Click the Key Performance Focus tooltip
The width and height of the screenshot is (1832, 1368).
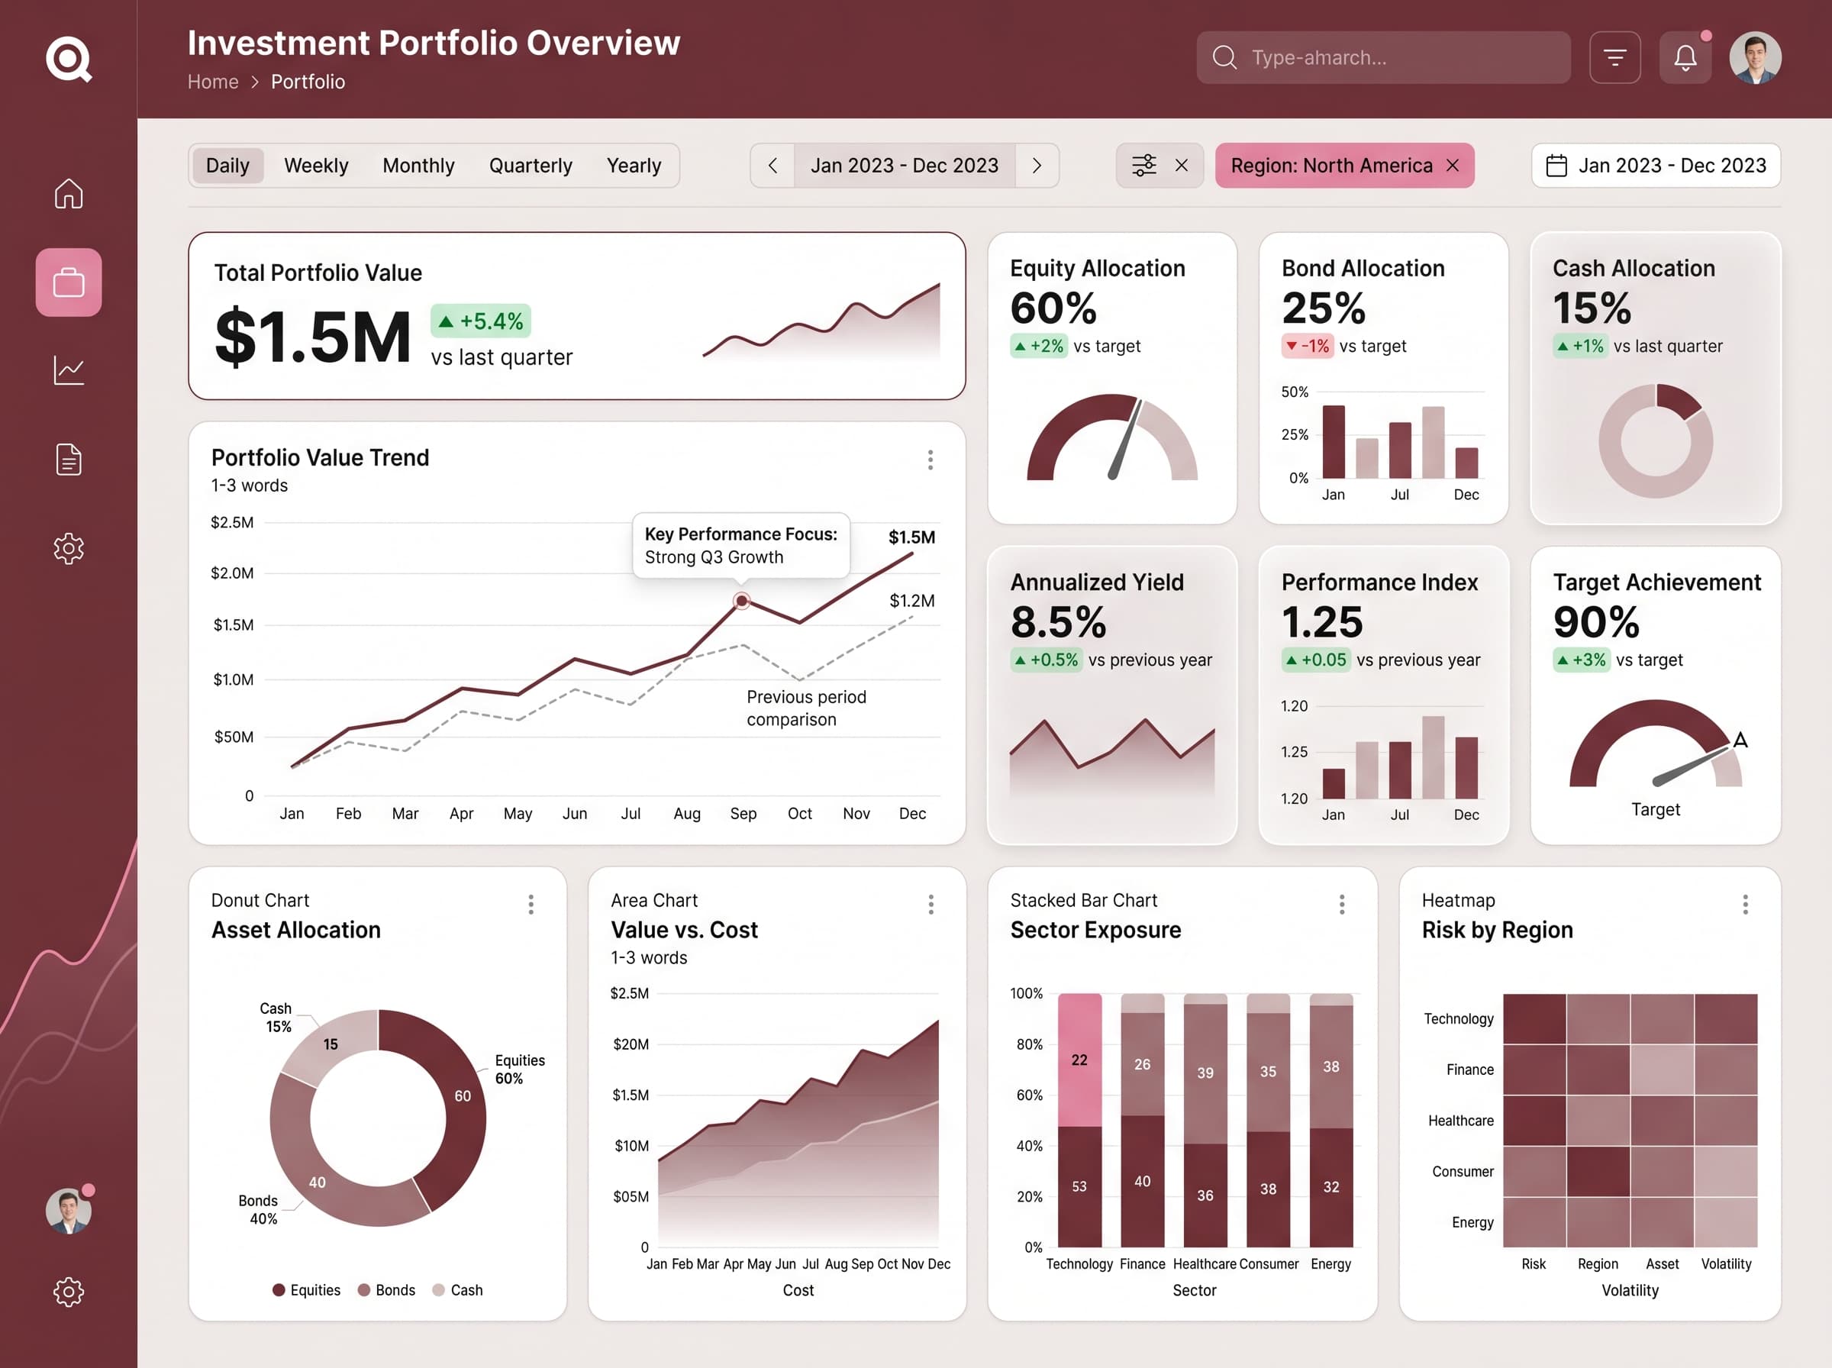click(x=741, y=546)
